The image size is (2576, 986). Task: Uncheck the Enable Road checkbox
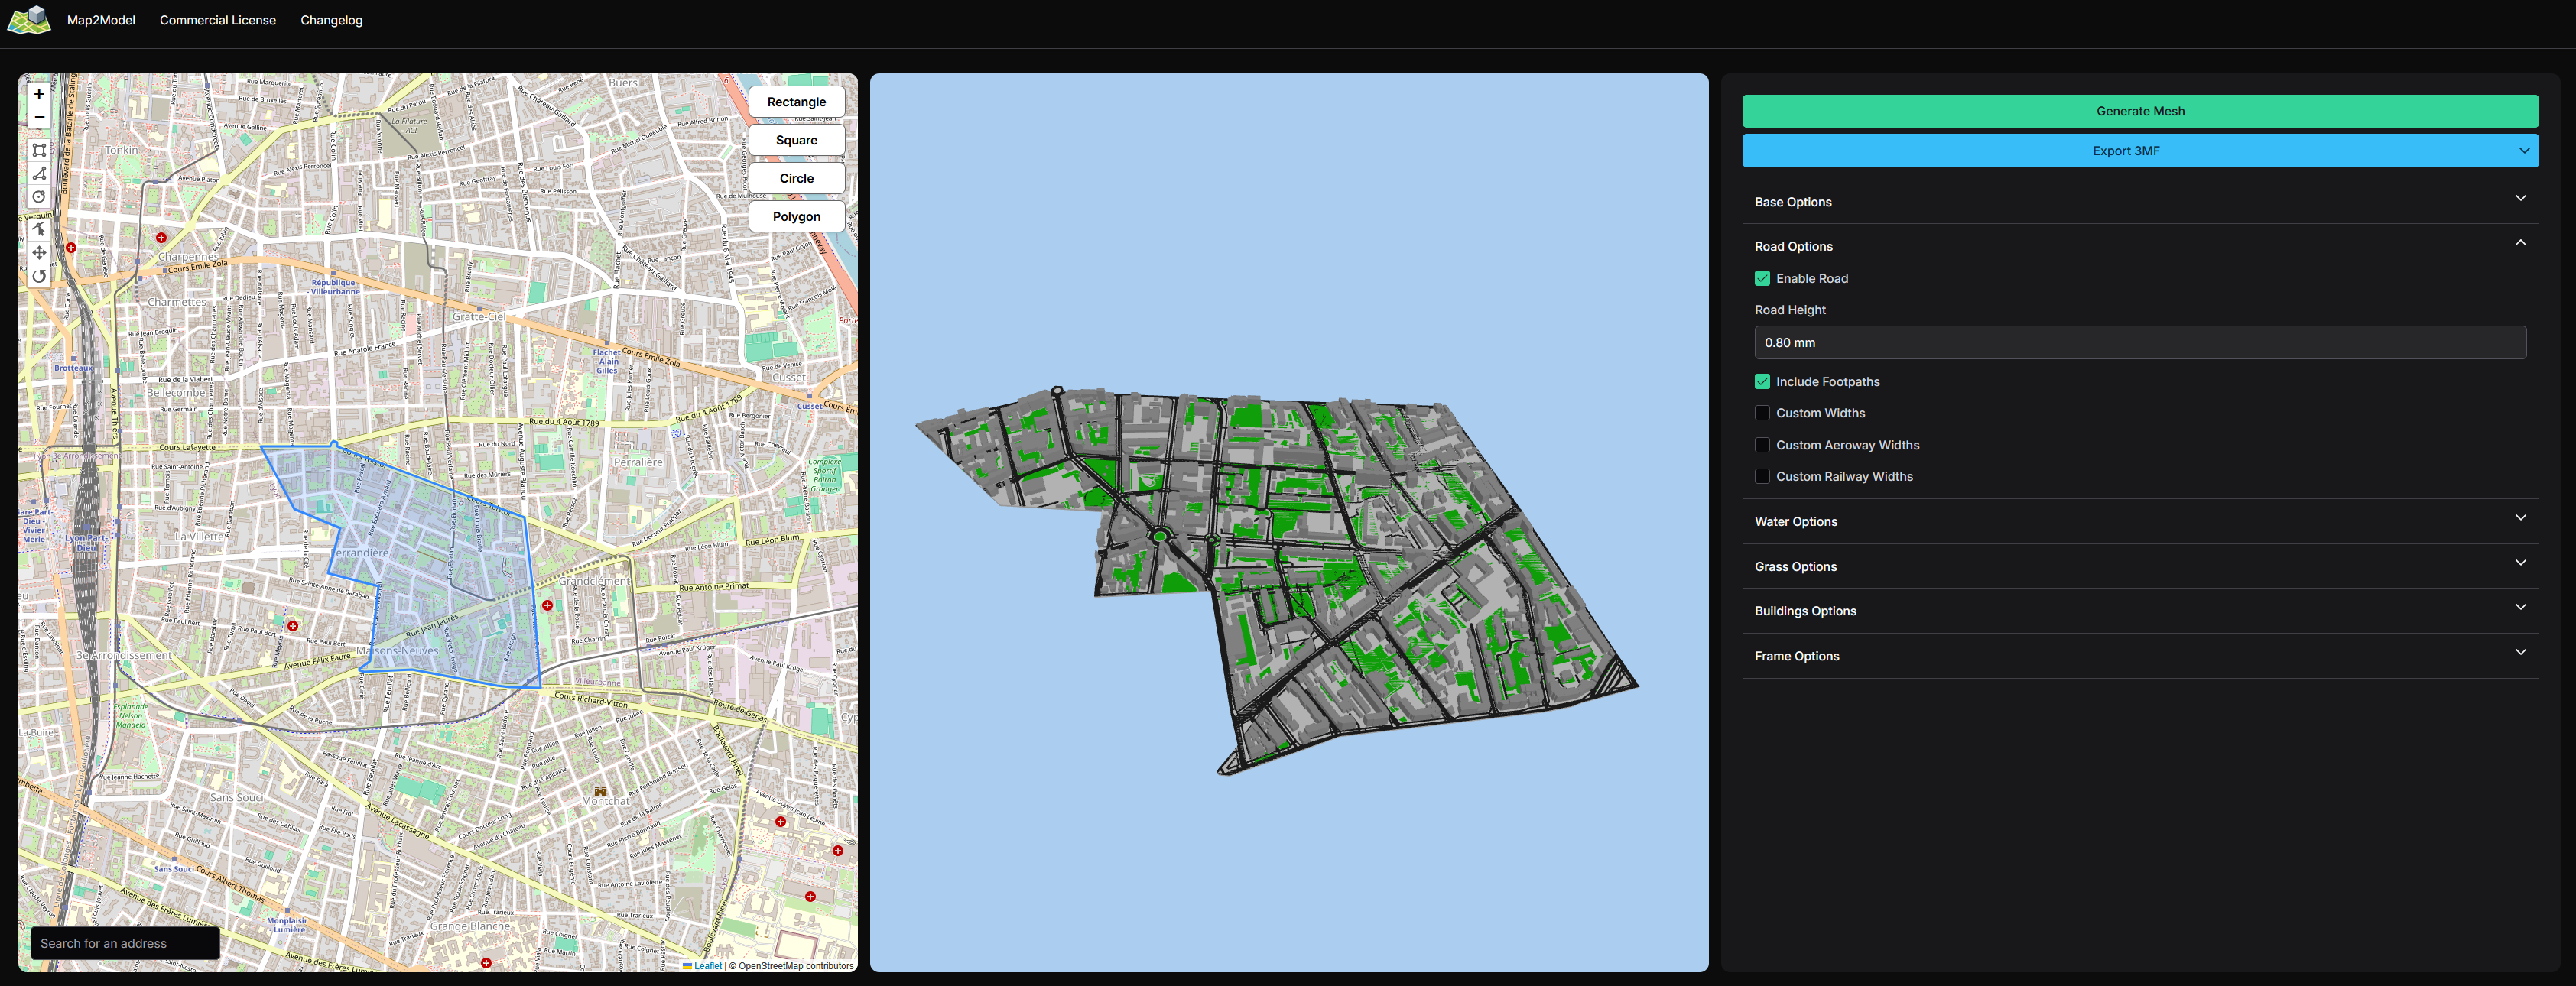click(1762, 278)
